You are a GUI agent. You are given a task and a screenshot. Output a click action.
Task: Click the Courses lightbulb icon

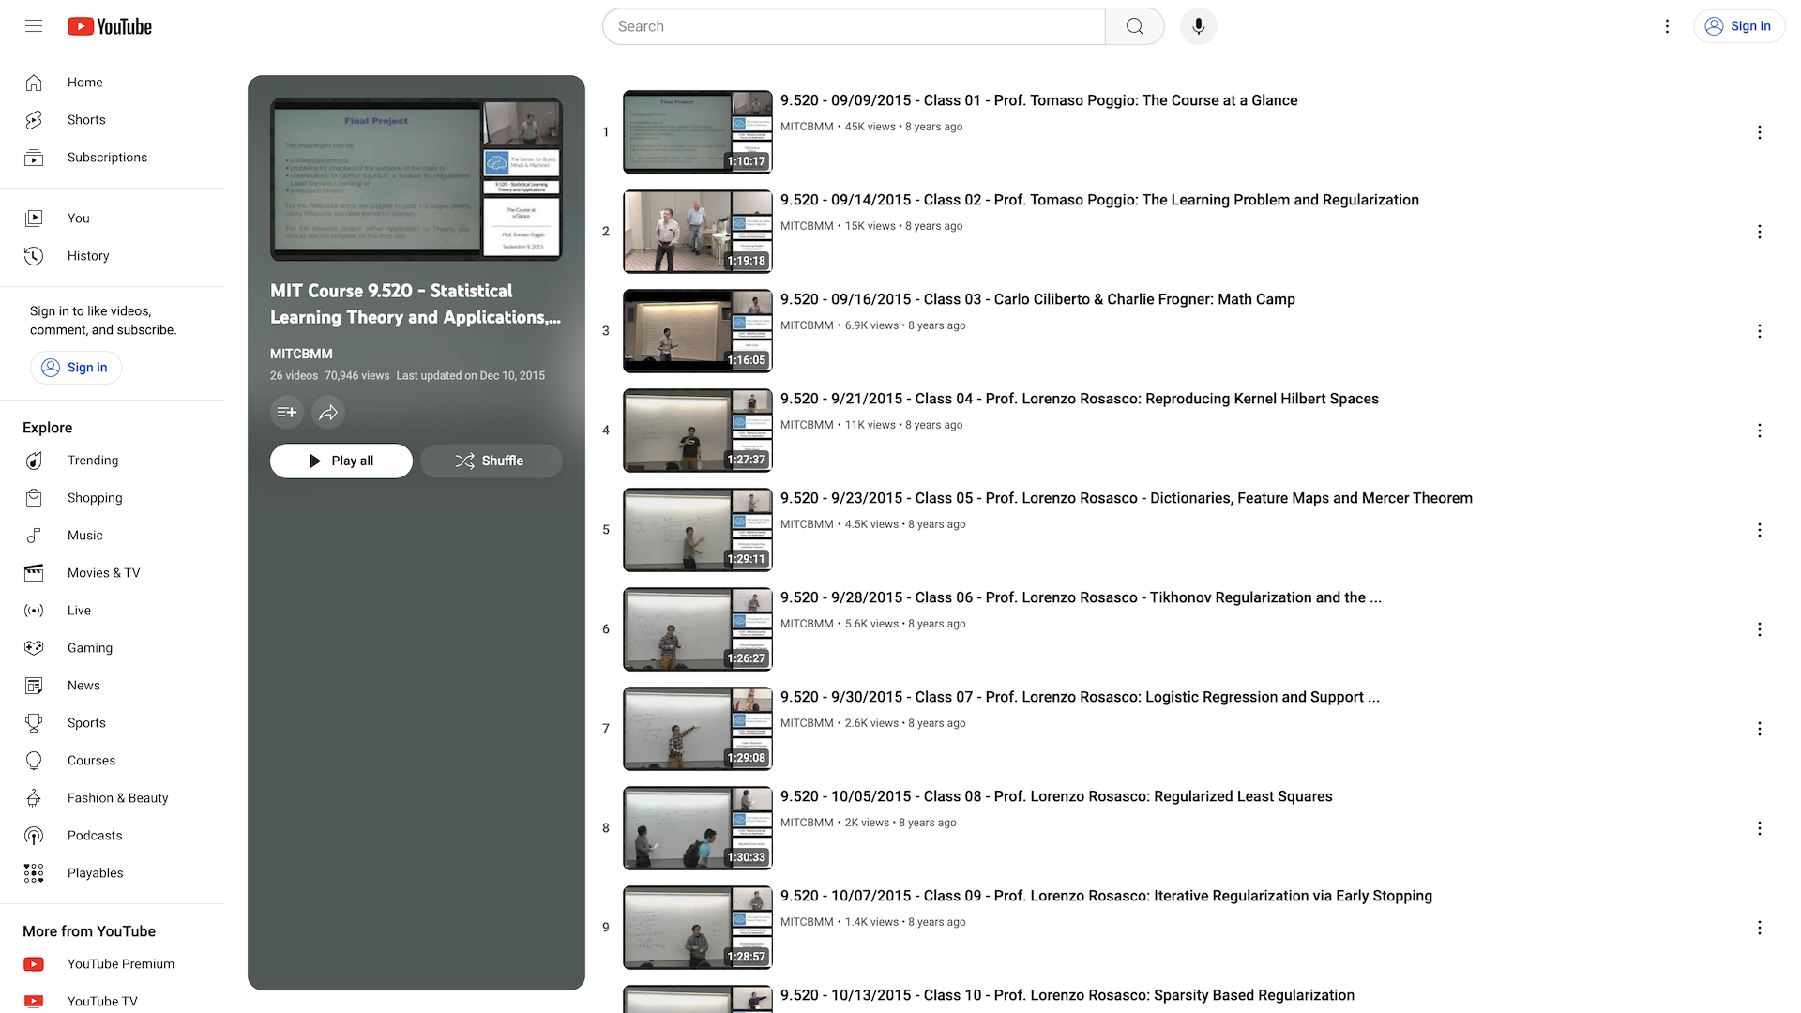(34, 761)
